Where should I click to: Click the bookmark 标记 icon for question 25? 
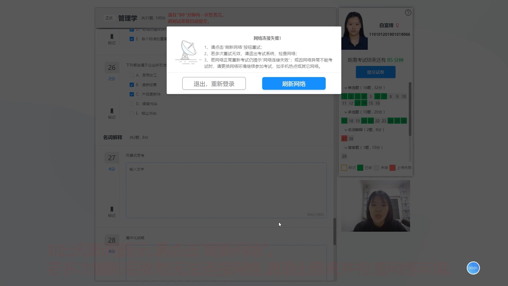point(112,37)
